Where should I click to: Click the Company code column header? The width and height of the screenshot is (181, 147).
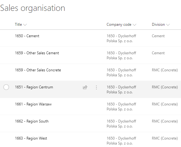[119, 24]
